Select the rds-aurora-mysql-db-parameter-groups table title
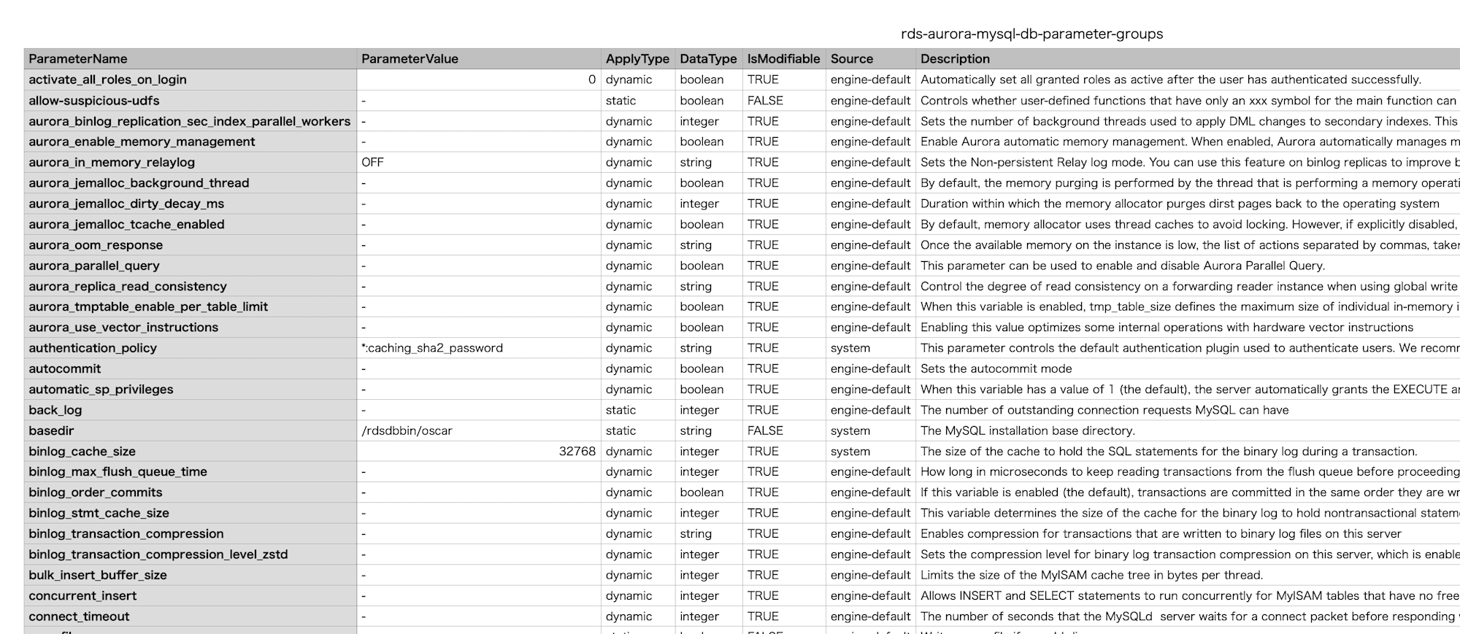This screenshot has width=1460, height=634. click(1031, 34)
